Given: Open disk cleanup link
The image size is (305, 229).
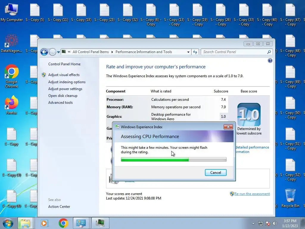Looking at the screenshot, I should click(63, 96).
